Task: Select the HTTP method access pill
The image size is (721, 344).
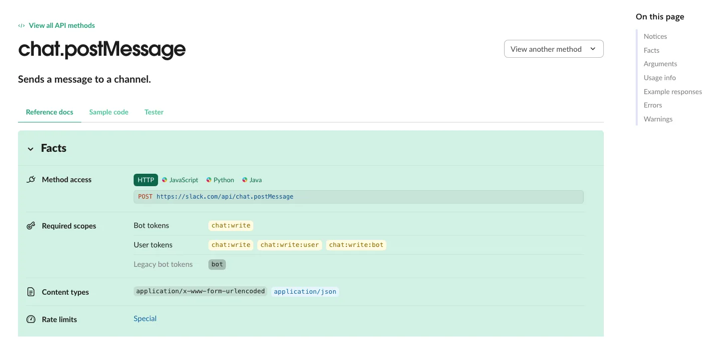Action: coord(146,180)
